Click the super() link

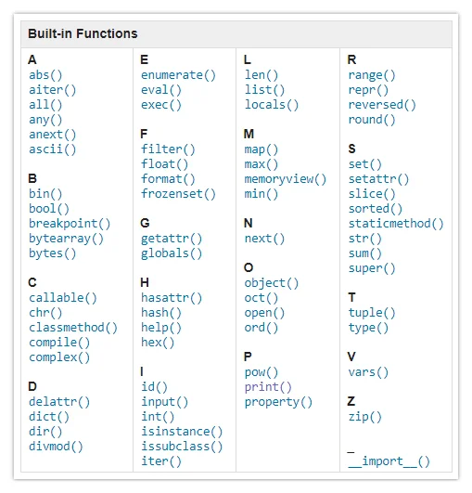pos(372,268)
